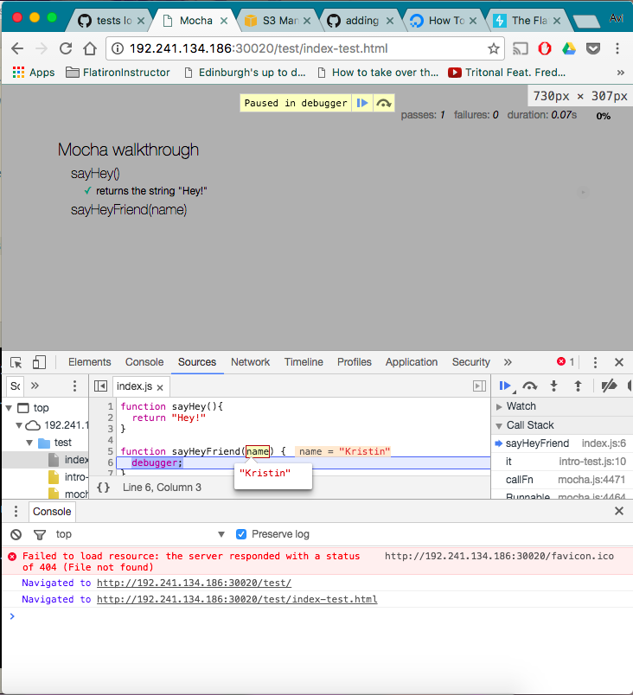The image size is (633, 695).
Task: Open the favicon.ico error source link
Action: (x=499, y=556)
